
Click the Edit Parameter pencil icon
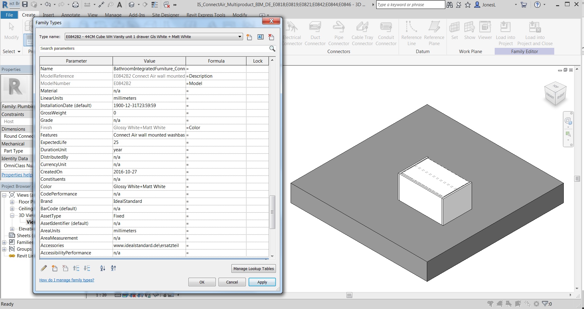[x=44, y=268]
